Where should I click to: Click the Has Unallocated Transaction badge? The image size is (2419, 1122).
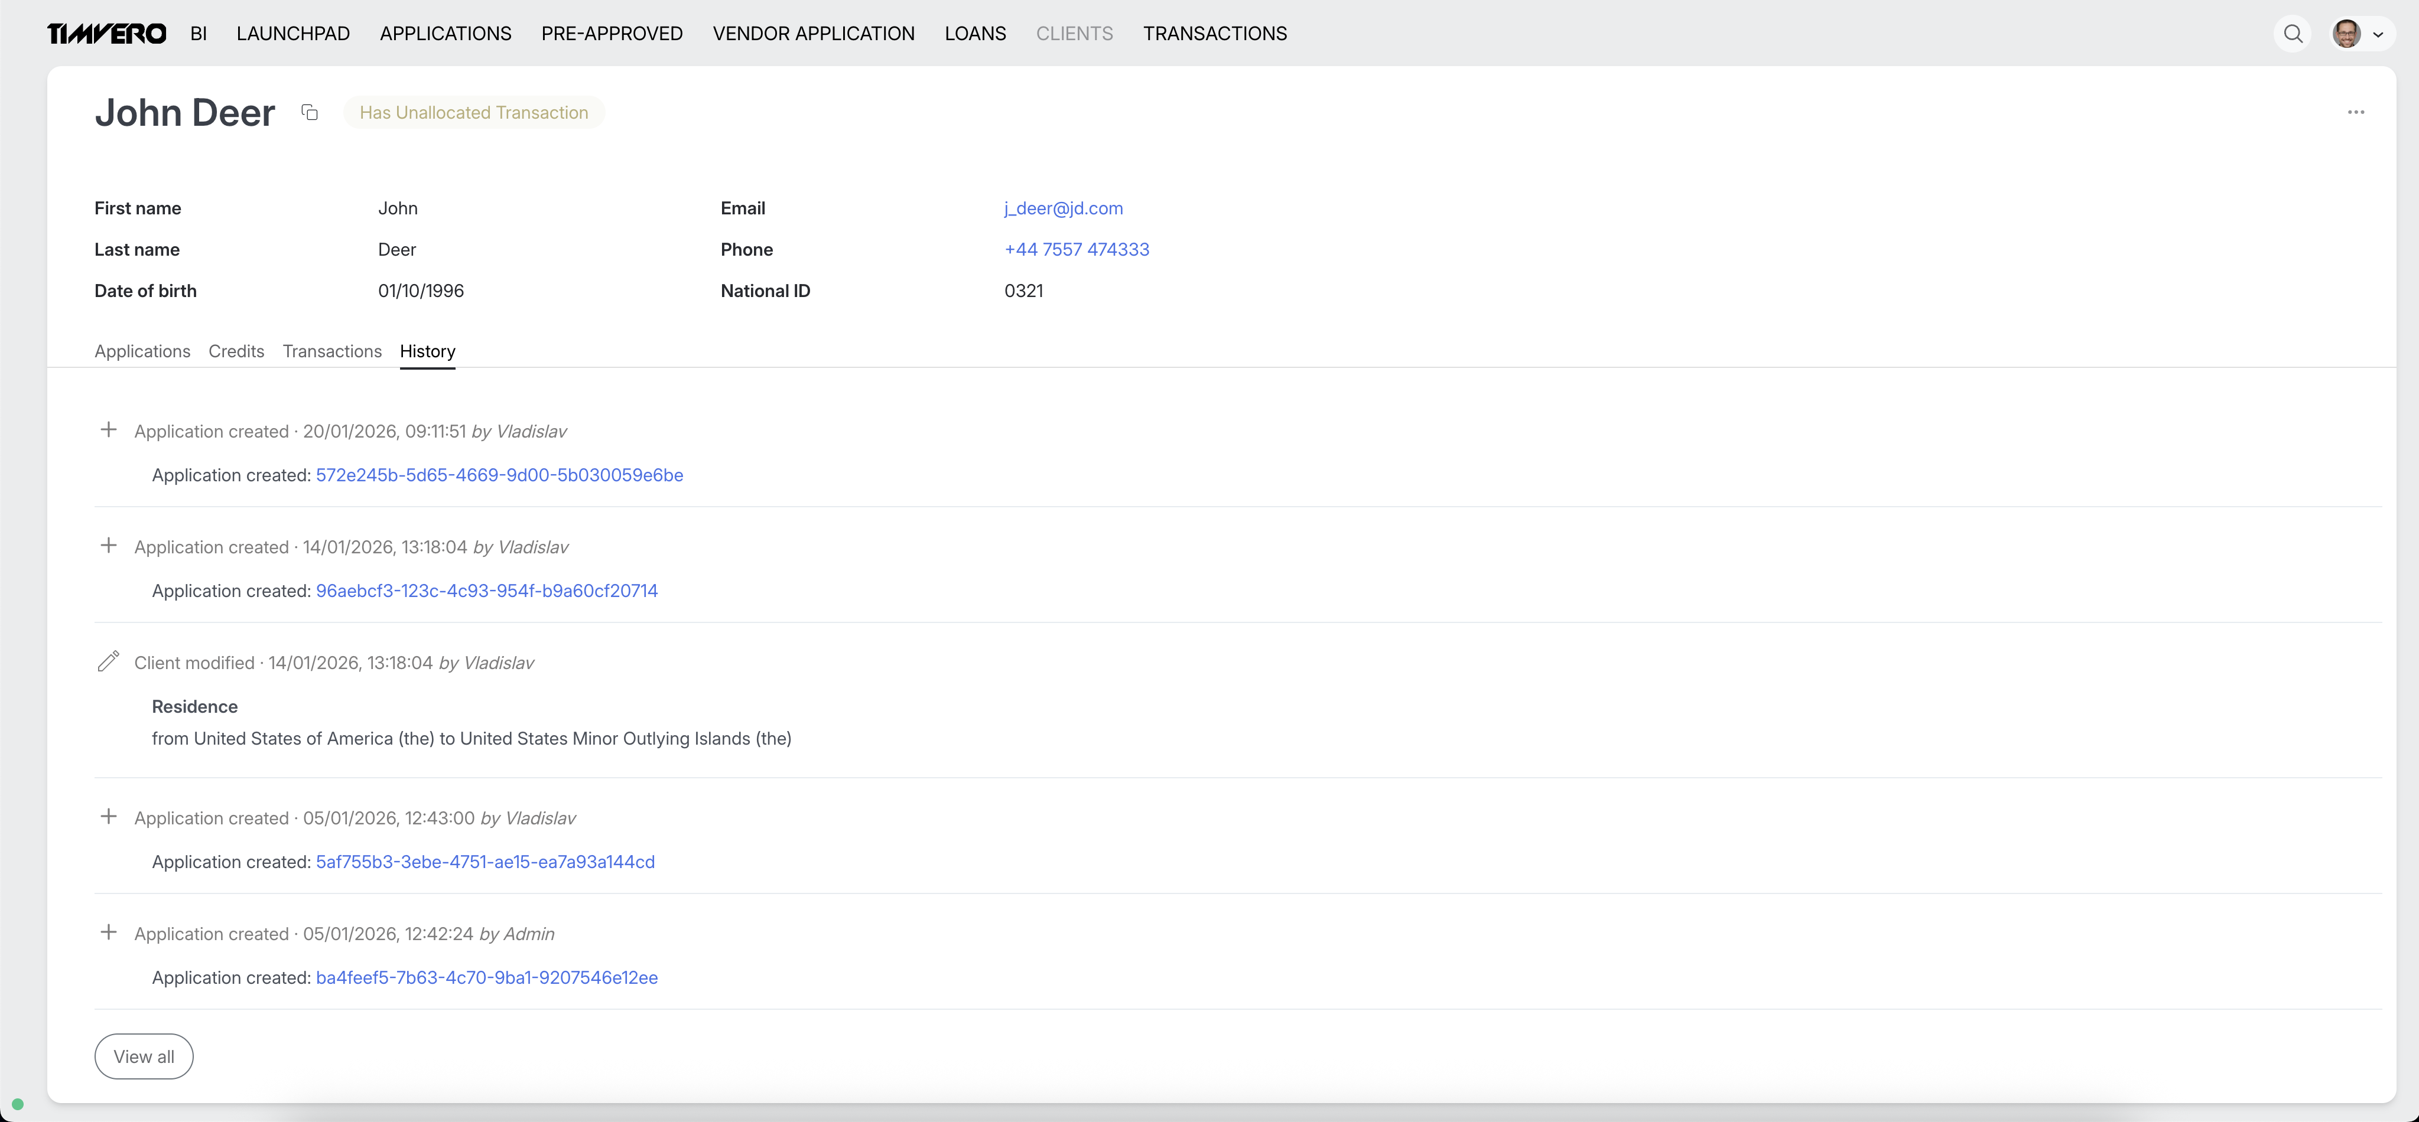pos(473,113)
